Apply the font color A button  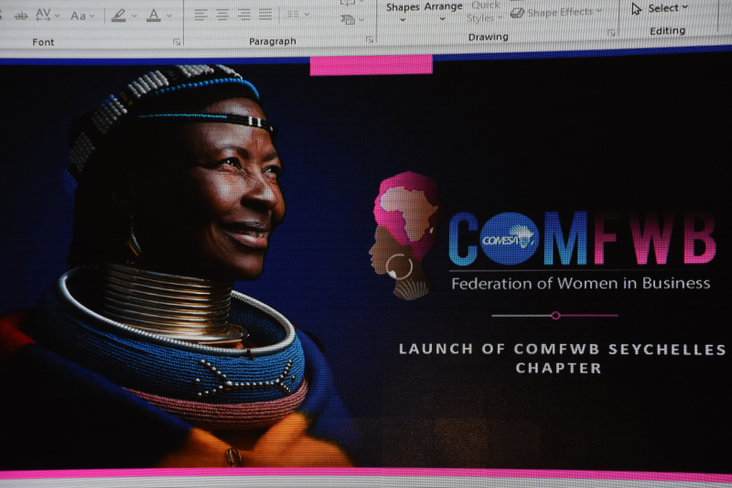[x=154, y=16]
